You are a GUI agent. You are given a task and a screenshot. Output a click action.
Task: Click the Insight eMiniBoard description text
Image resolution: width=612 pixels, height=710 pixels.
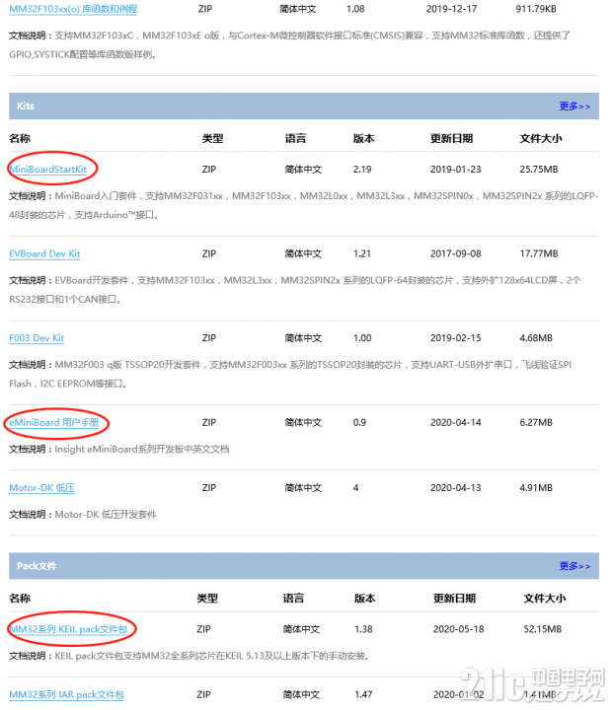142,450
